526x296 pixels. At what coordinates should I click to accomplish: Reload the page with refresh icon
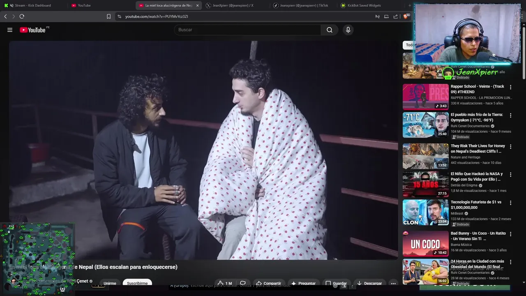coord(22,16)
